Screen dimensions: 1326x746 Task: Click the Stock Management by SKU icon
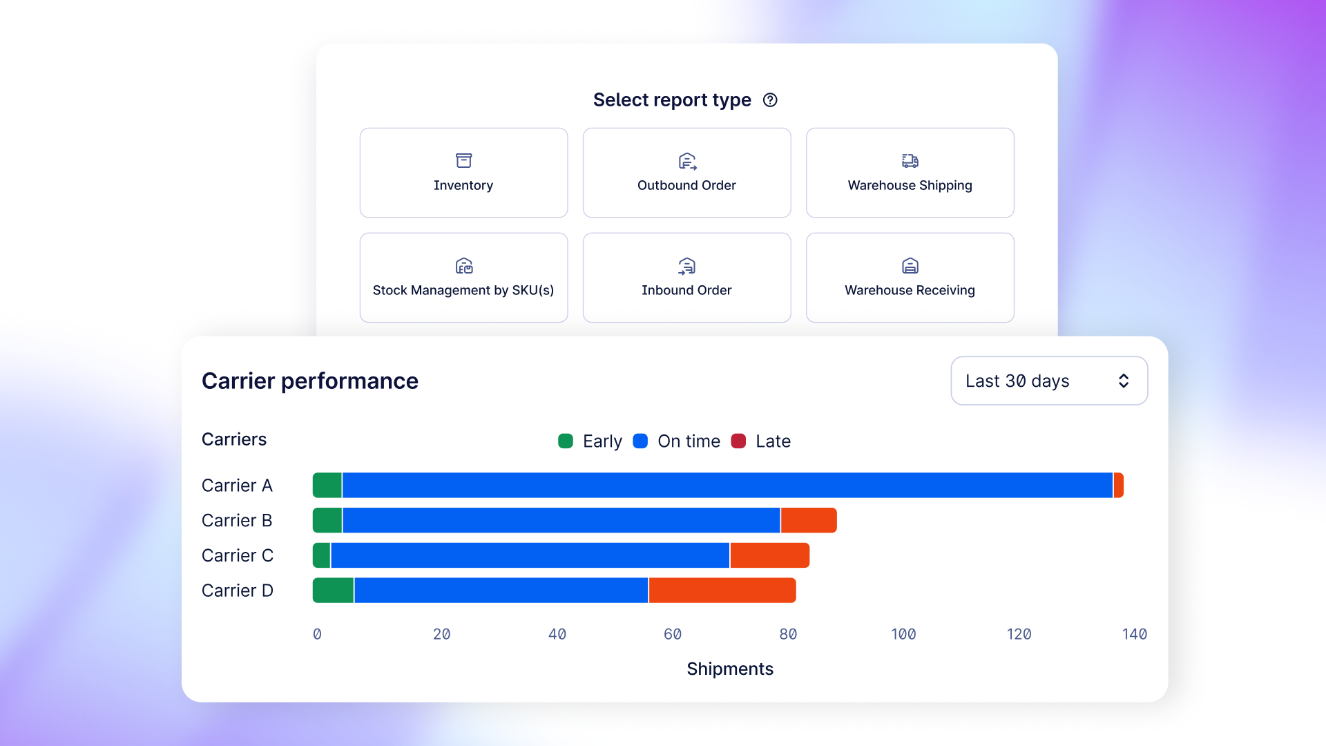point(463,266)
